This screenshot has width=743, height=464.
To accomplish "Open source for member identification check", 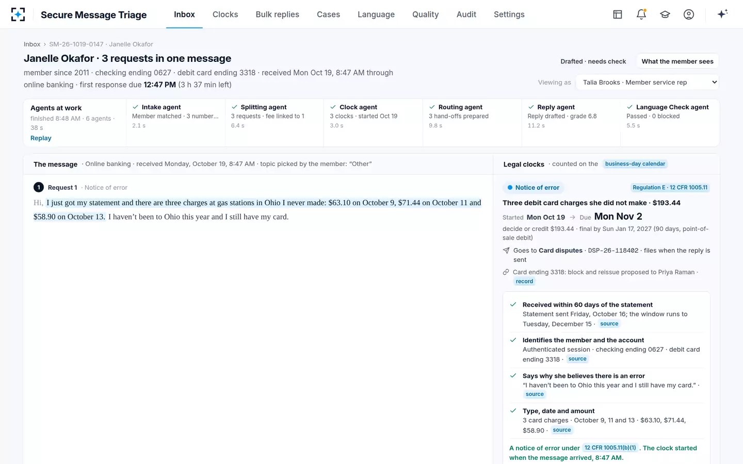I will click(x=577, y=359).
